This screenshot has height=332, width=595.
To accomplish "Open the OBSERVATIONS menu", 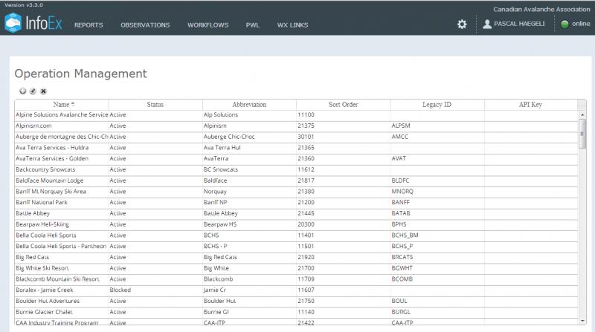I will coord(145,25).
